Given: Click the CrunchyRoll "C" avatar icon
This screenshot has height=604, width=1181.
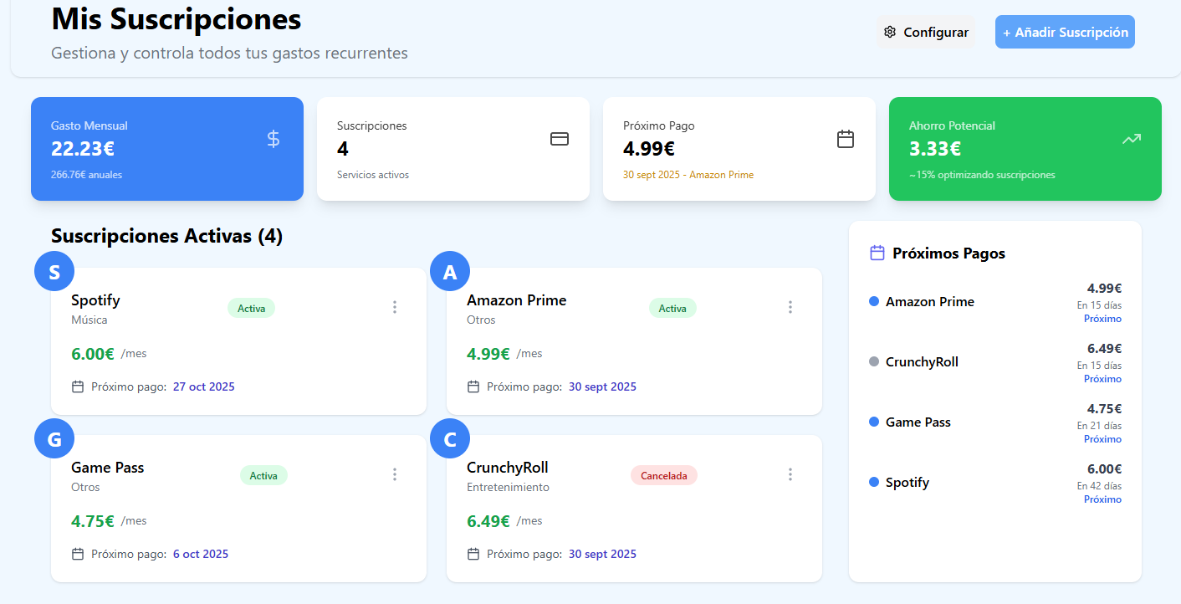Looking at the screenshot, I should (x=450, y=439).
